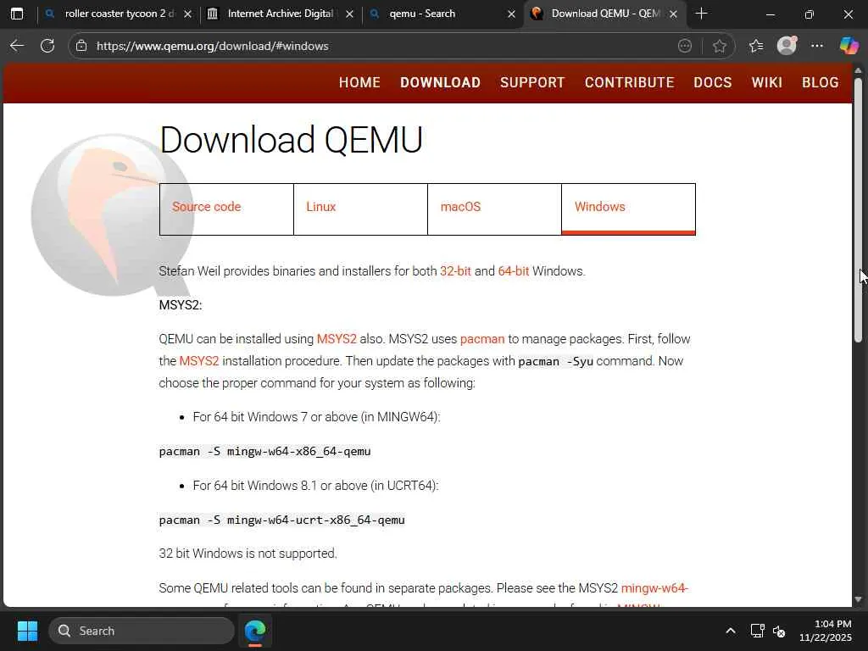The height and width of the screenshot is (651, 868).
Task: Open the pacman link
Action: [x=482, y=339]
